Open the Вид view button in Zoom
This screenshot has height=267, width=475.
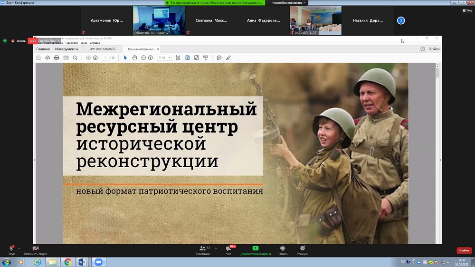(x=467, y=10)
